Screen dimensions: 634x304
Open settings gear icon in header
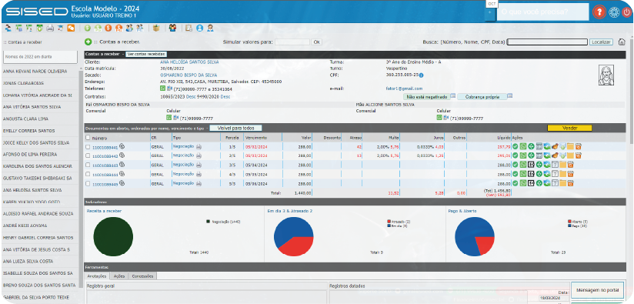[x=614, y=12]
